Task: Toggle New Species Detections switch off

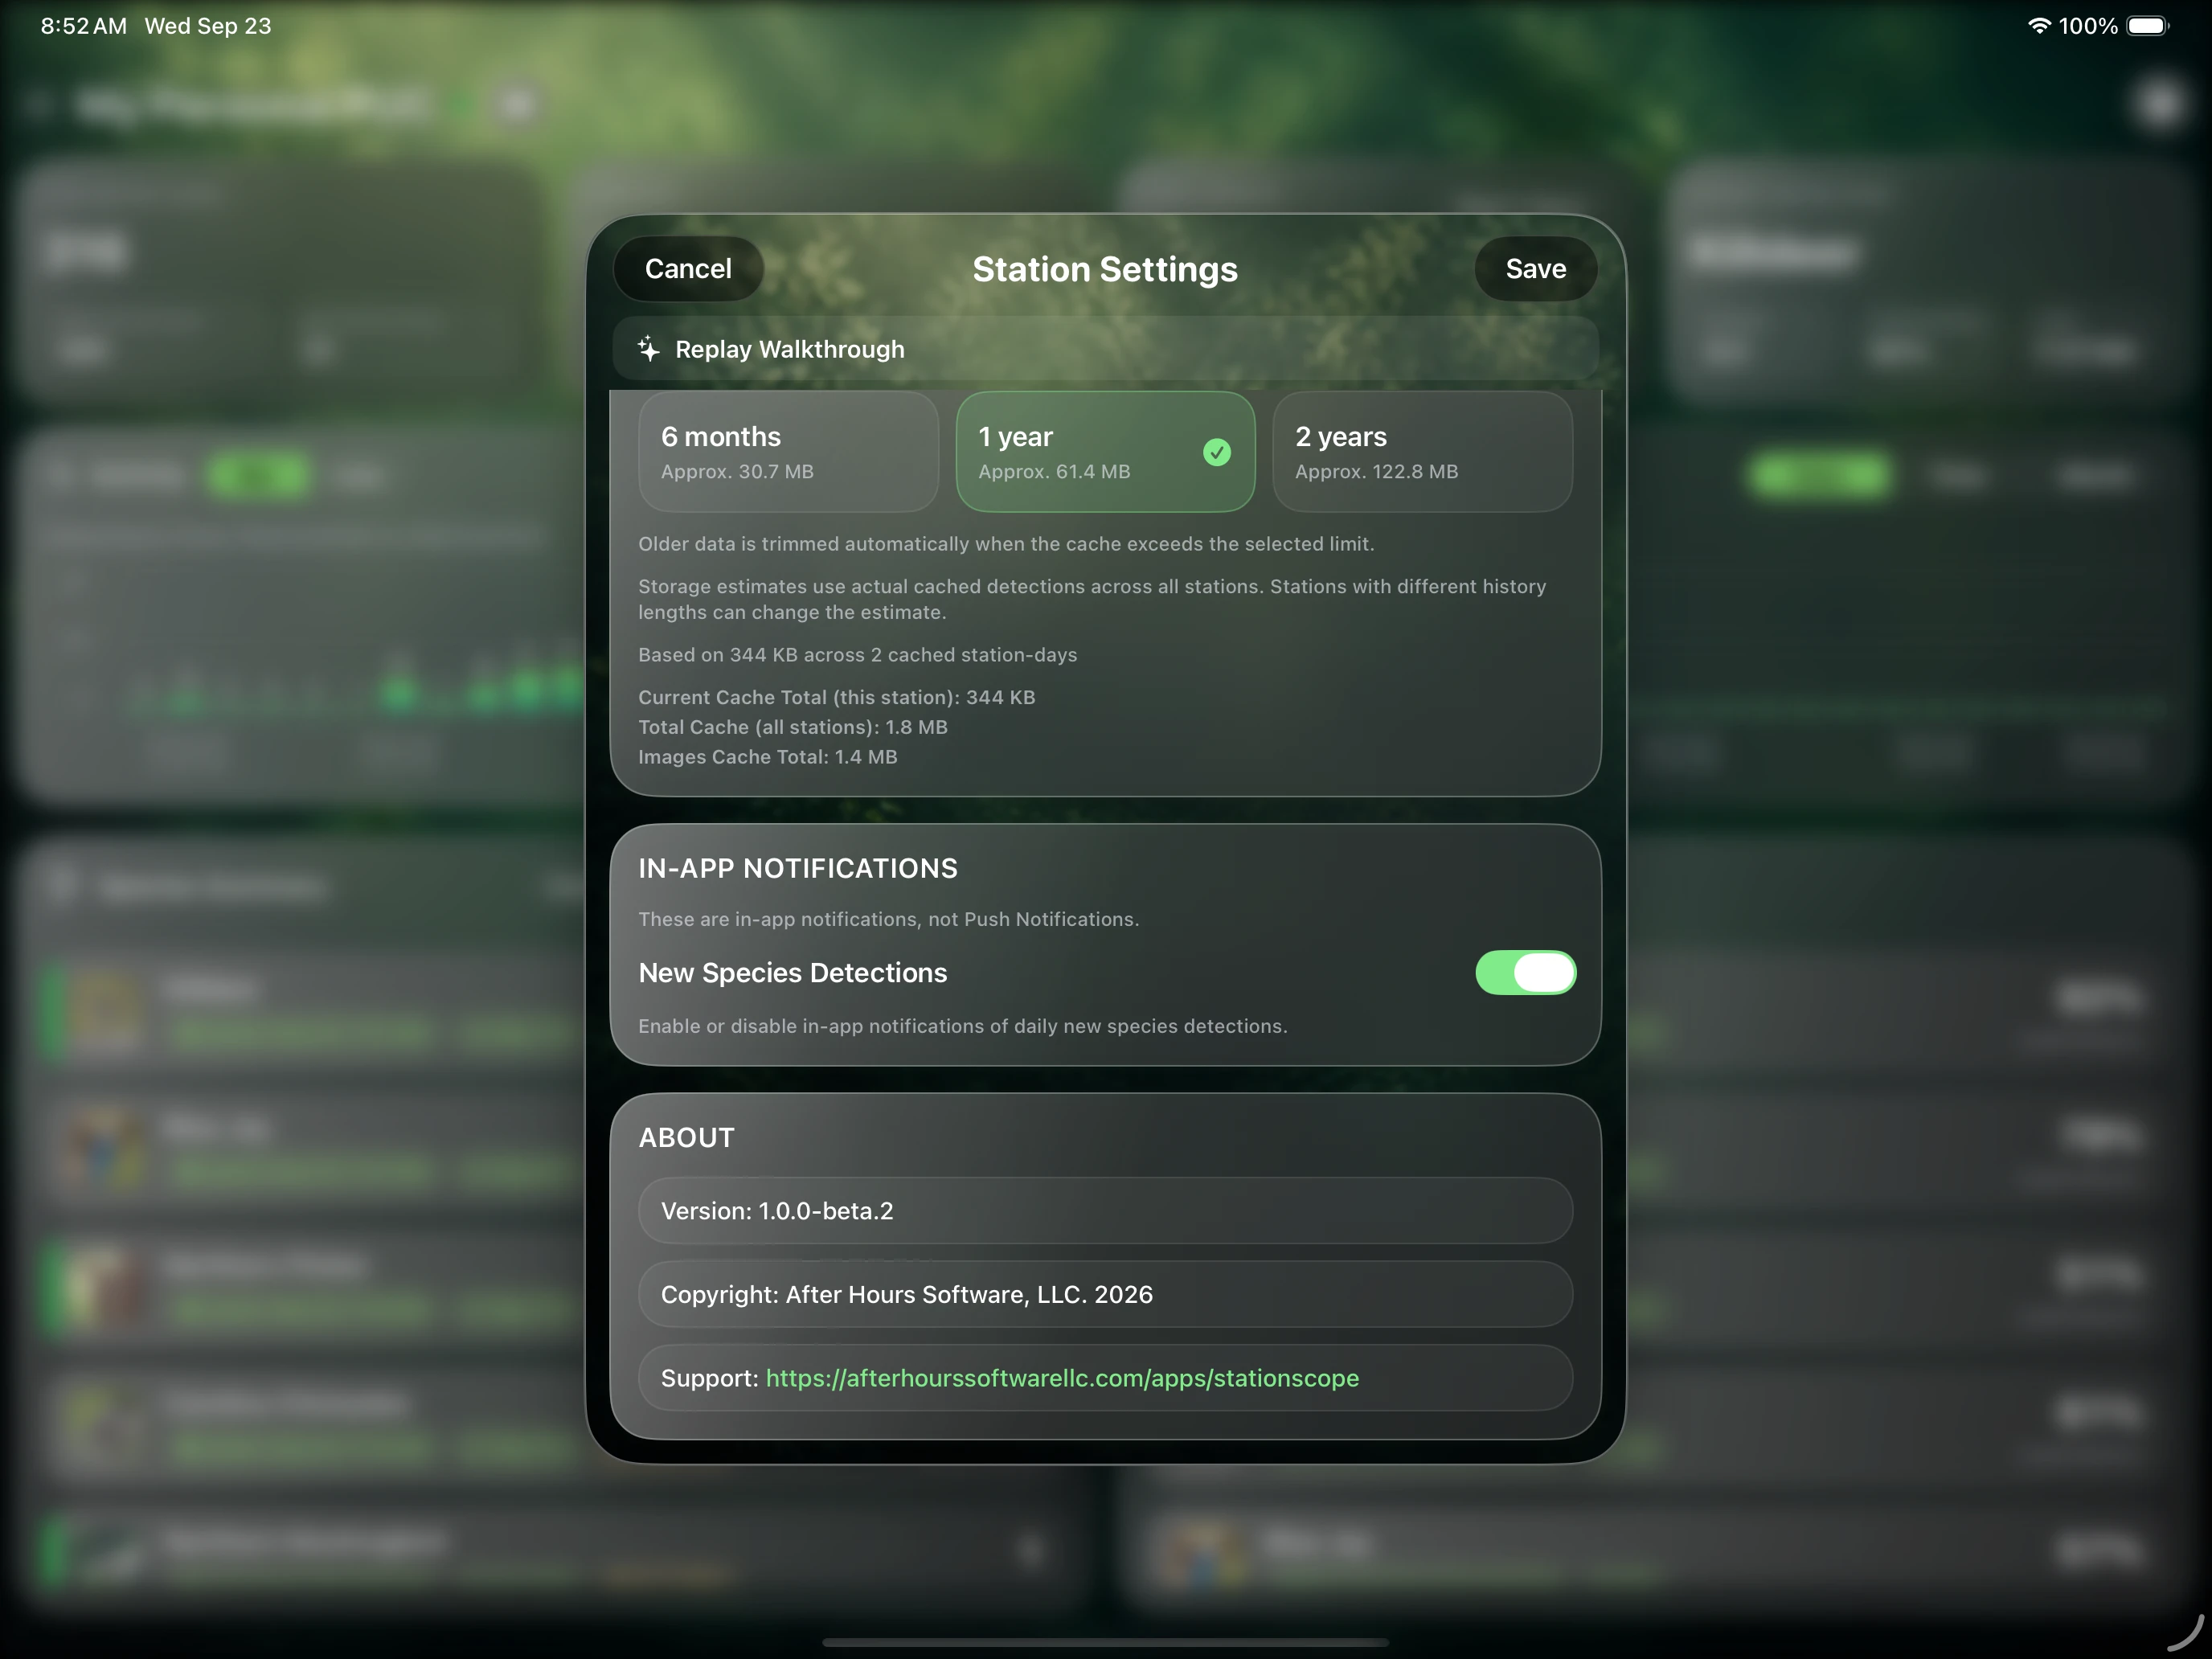Action: click(x=1525, y=972)
